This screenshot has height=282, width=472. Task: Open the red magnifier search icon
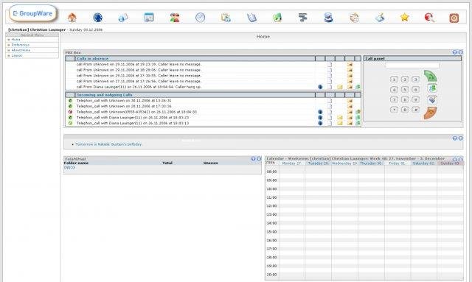coord(429,18)
